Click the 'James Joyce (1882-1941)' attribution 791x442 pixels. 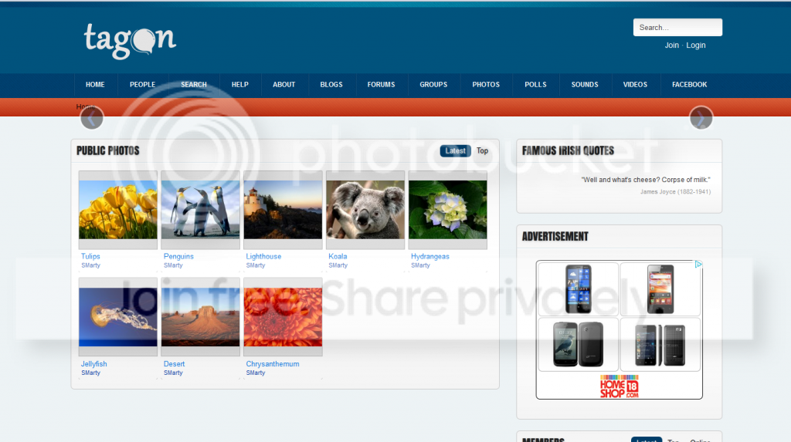(x=675, y=192)
